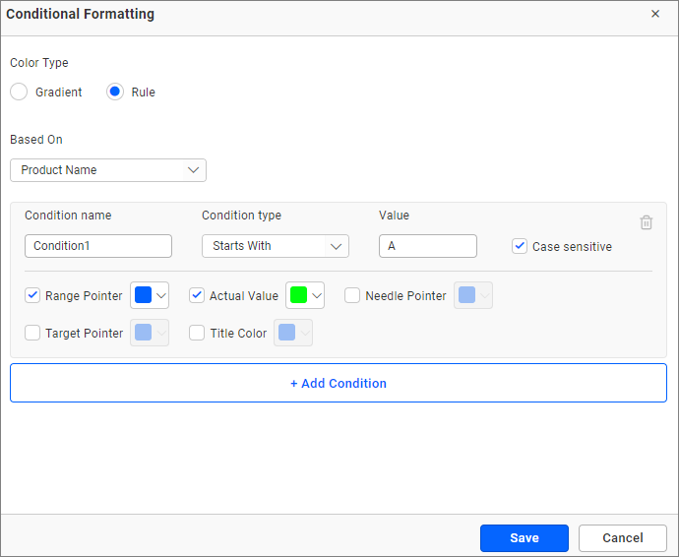Click the Condition name input field
This screenshot has height=557, width=679.
coord(98,246)
